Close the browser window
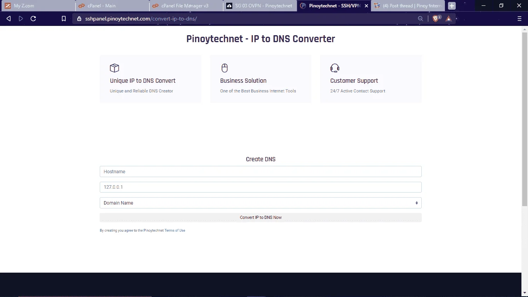Screen dimensions: 528x297 (519, 6)
